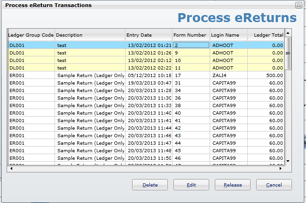Click the Form Number 2 cell
The image size is (306, 203).
pos(191,45)
